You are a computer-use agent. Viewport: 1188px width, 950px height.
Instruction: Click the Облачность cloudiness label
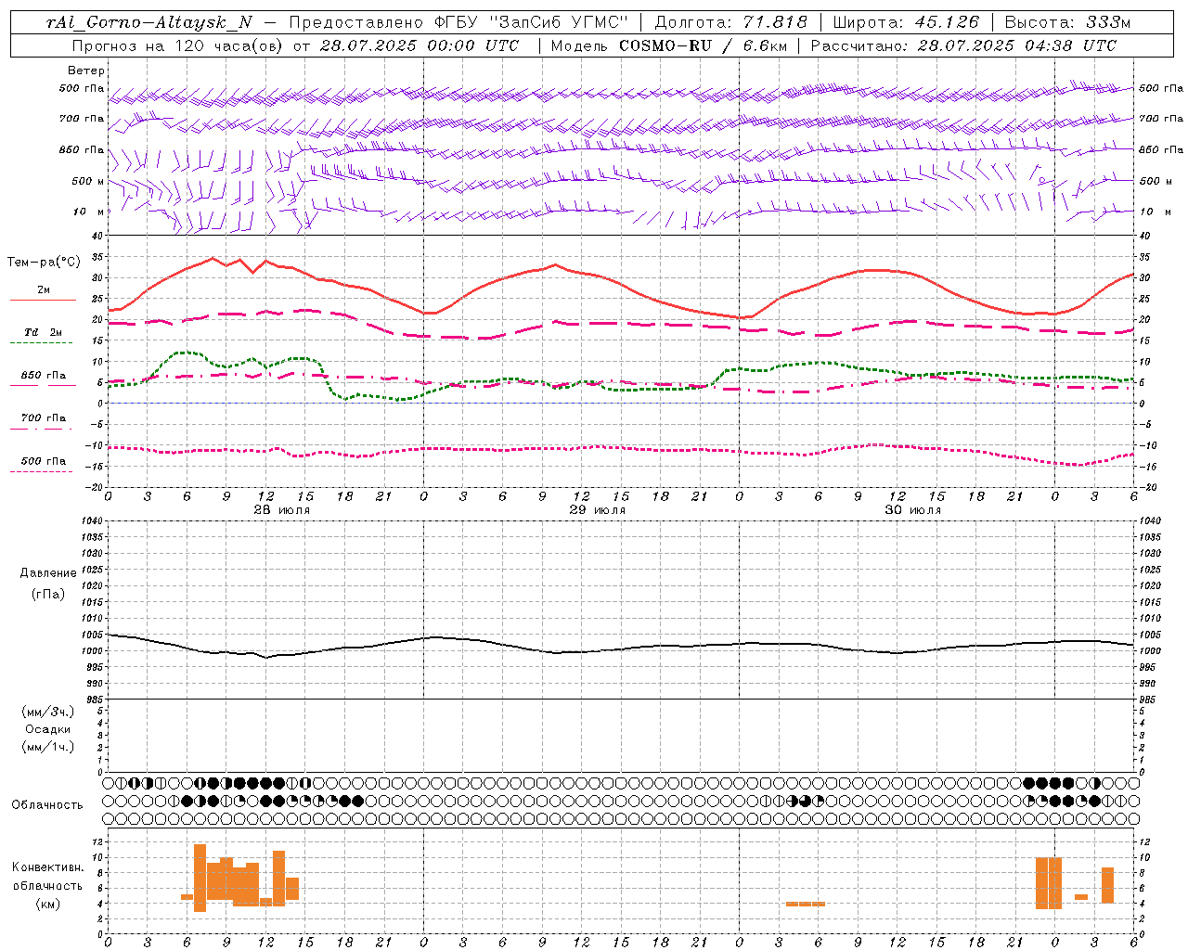[47, 805]
